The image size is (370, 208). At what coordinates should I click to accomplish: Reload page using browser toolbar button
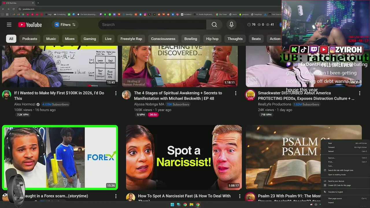tap(13, 9)
